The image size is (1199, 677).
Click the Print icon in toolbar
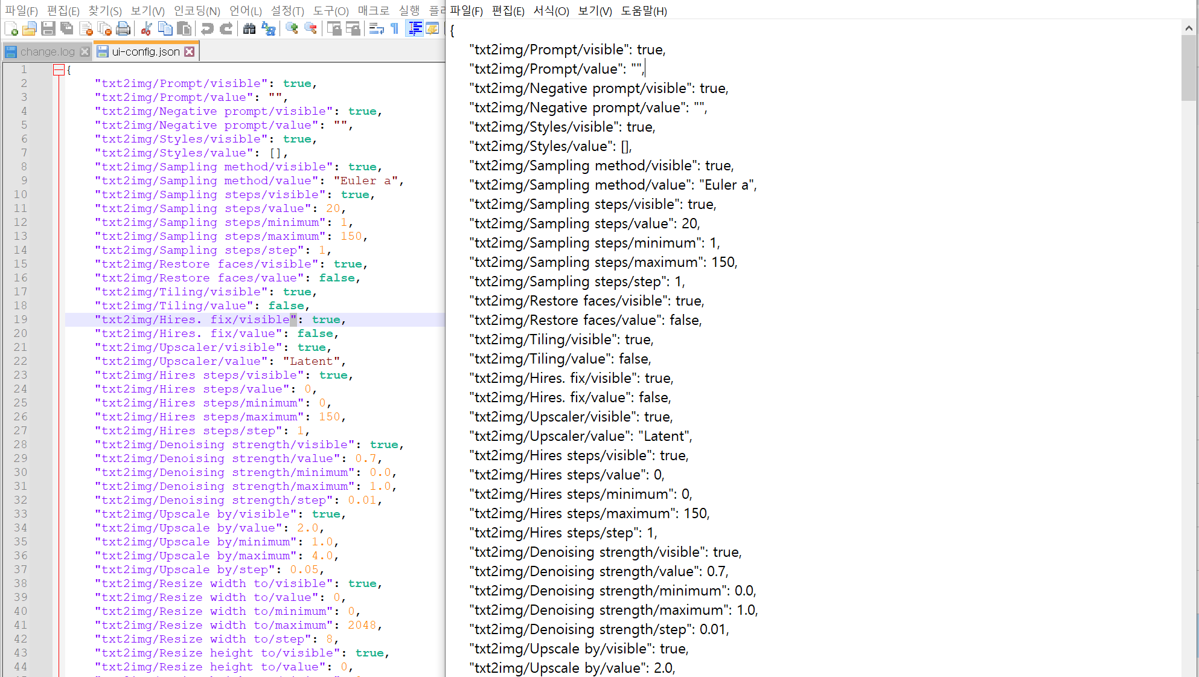pyautogui.click(x=123, y=28)
